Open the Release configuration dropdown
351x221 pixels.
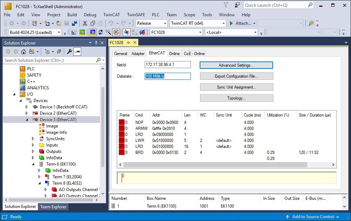165,23
